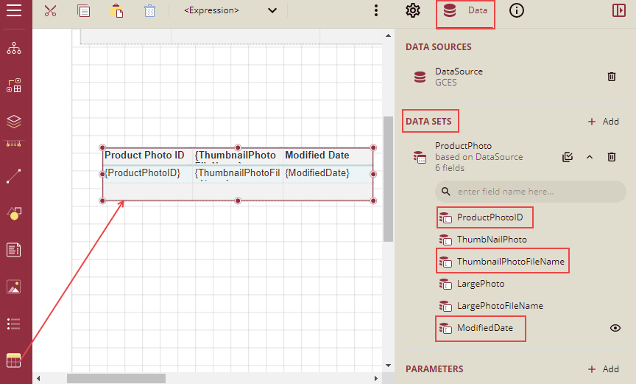Click the DataSource database icon
The image size is (636, 384).
tap(420, 77)
